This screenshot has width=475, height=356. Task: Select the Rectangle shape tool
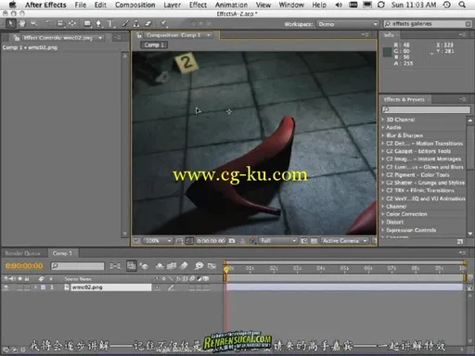coord(87,23)
